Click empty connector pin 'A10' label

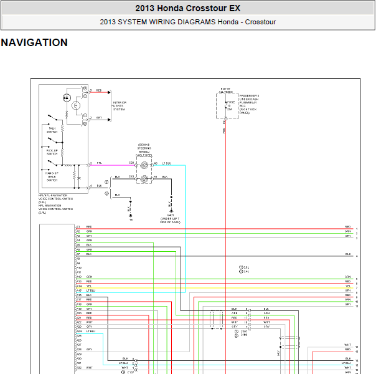(79, 267)
